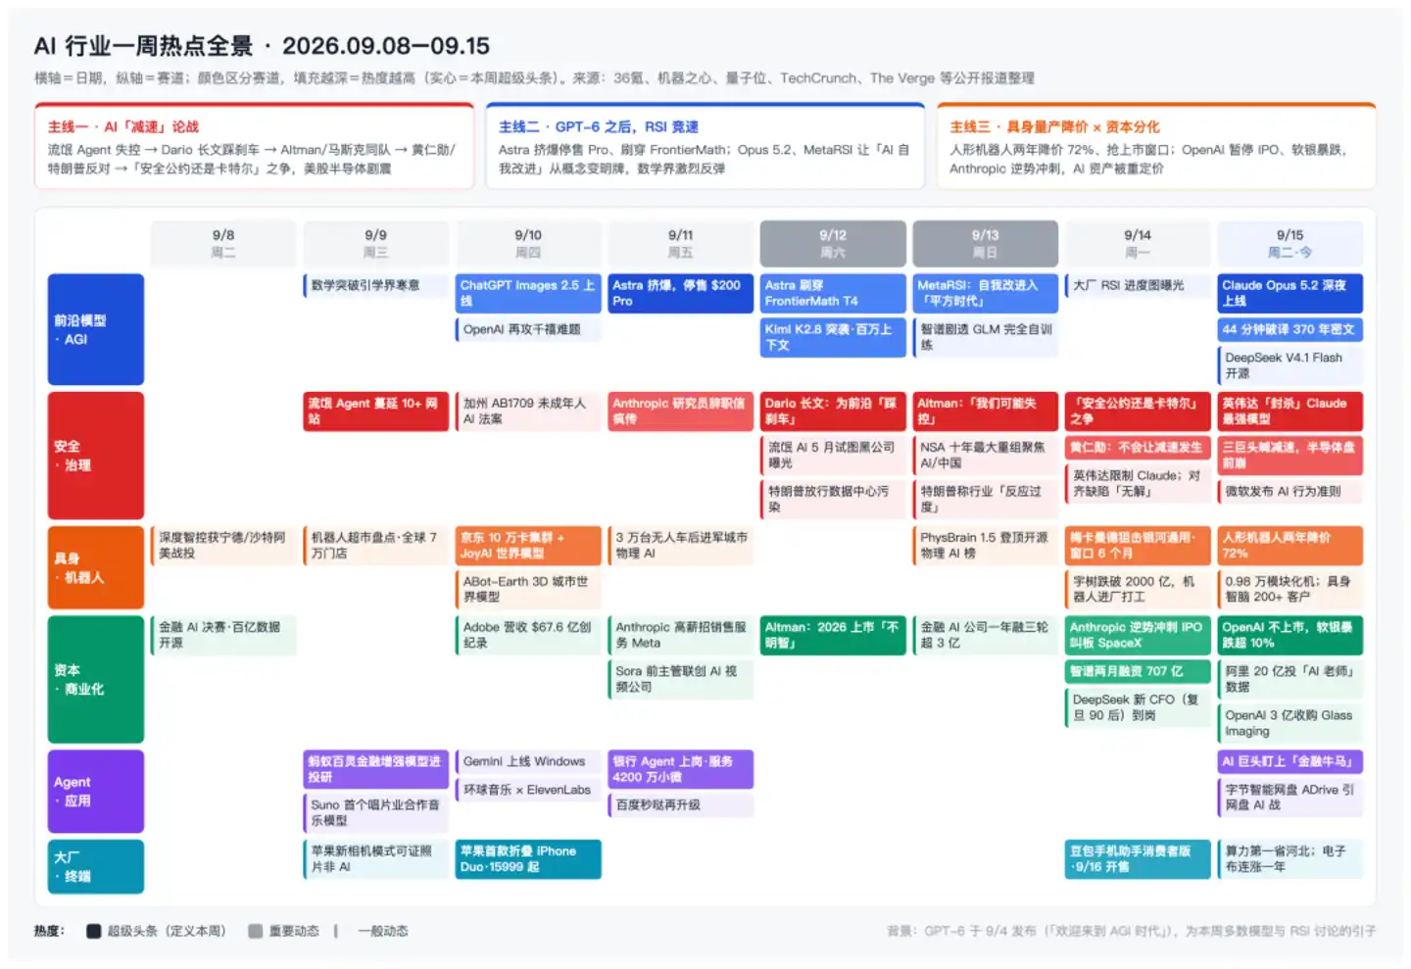Click the Adobe 营收 $67.6 亿创纪录 card
1411x969 pixels.
[528, 635]
